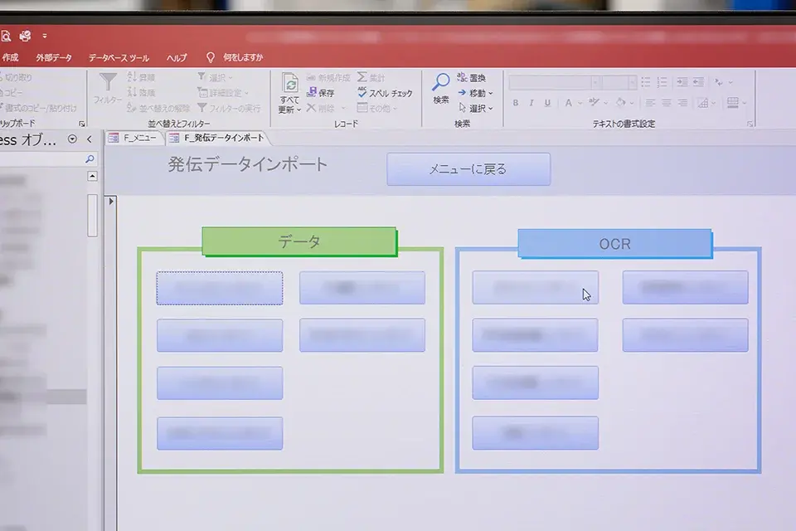Click the メニューに戻る button

[x=468, y=169]
